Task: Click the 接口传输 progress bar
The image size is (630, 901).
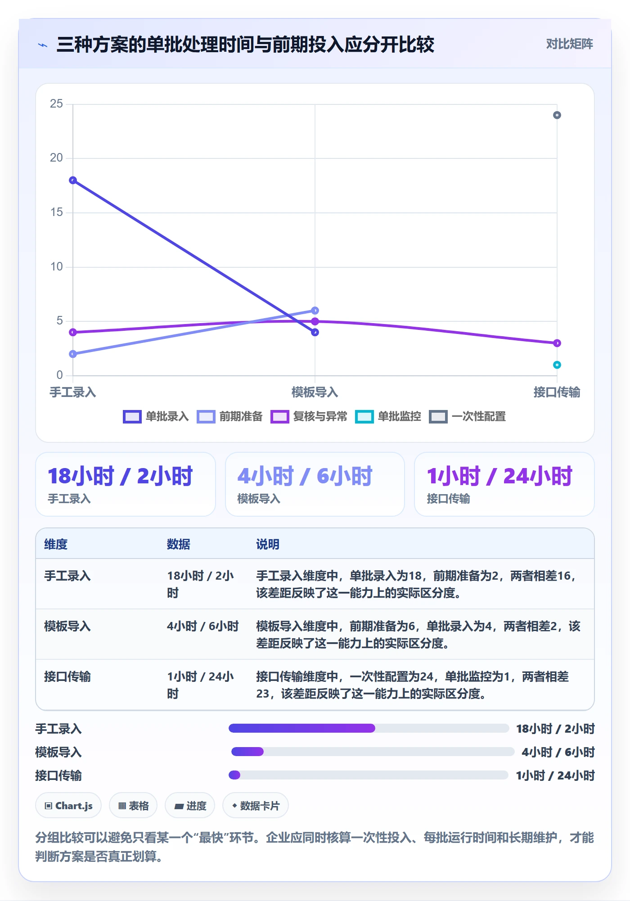Action: pos(369,775)
